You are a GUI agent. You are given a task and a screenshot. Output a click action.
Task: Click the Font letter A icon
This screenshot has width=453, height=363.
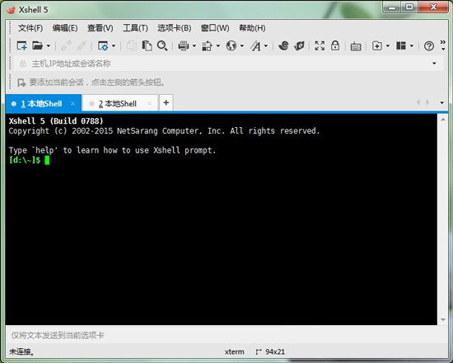(255, 45)
